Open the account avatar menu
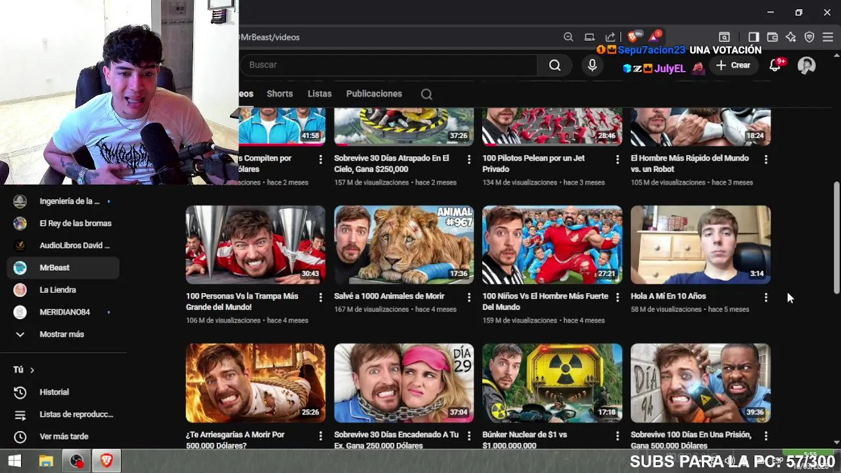 tap(806, 65)
